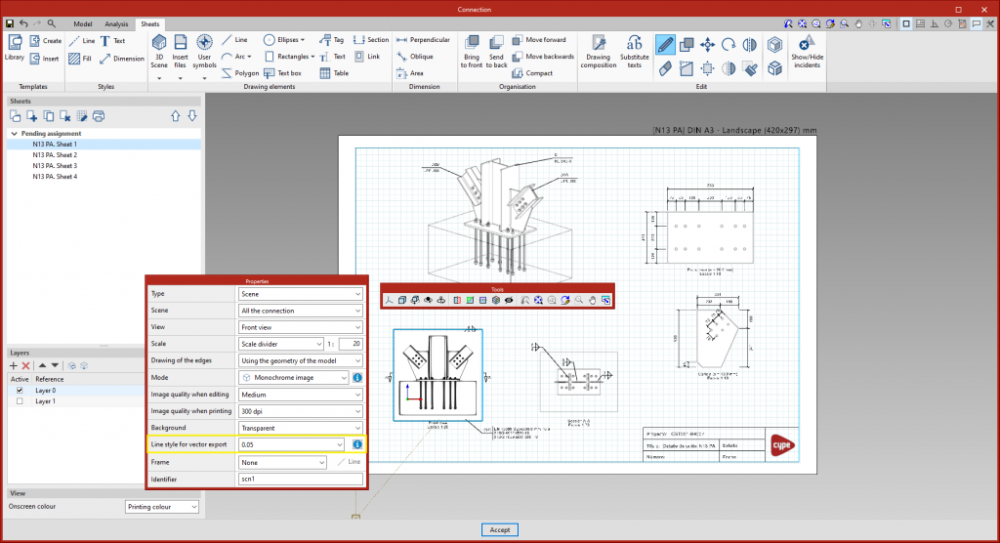Click Show/Hide incidents icon
The width and height of the screenshot is (1000, 543).
click(x=805, y=50)
